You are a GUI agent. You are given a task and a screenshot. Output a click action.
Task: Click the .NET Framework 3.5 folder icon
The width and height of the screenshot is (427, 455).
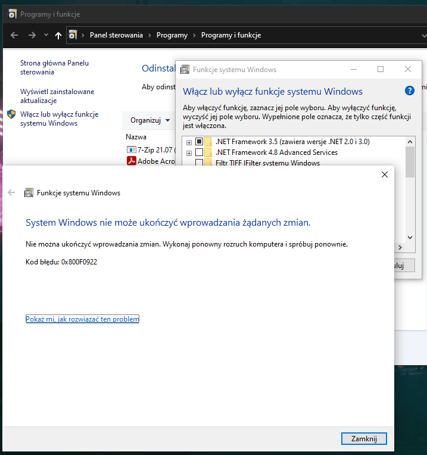click(208, 142)
